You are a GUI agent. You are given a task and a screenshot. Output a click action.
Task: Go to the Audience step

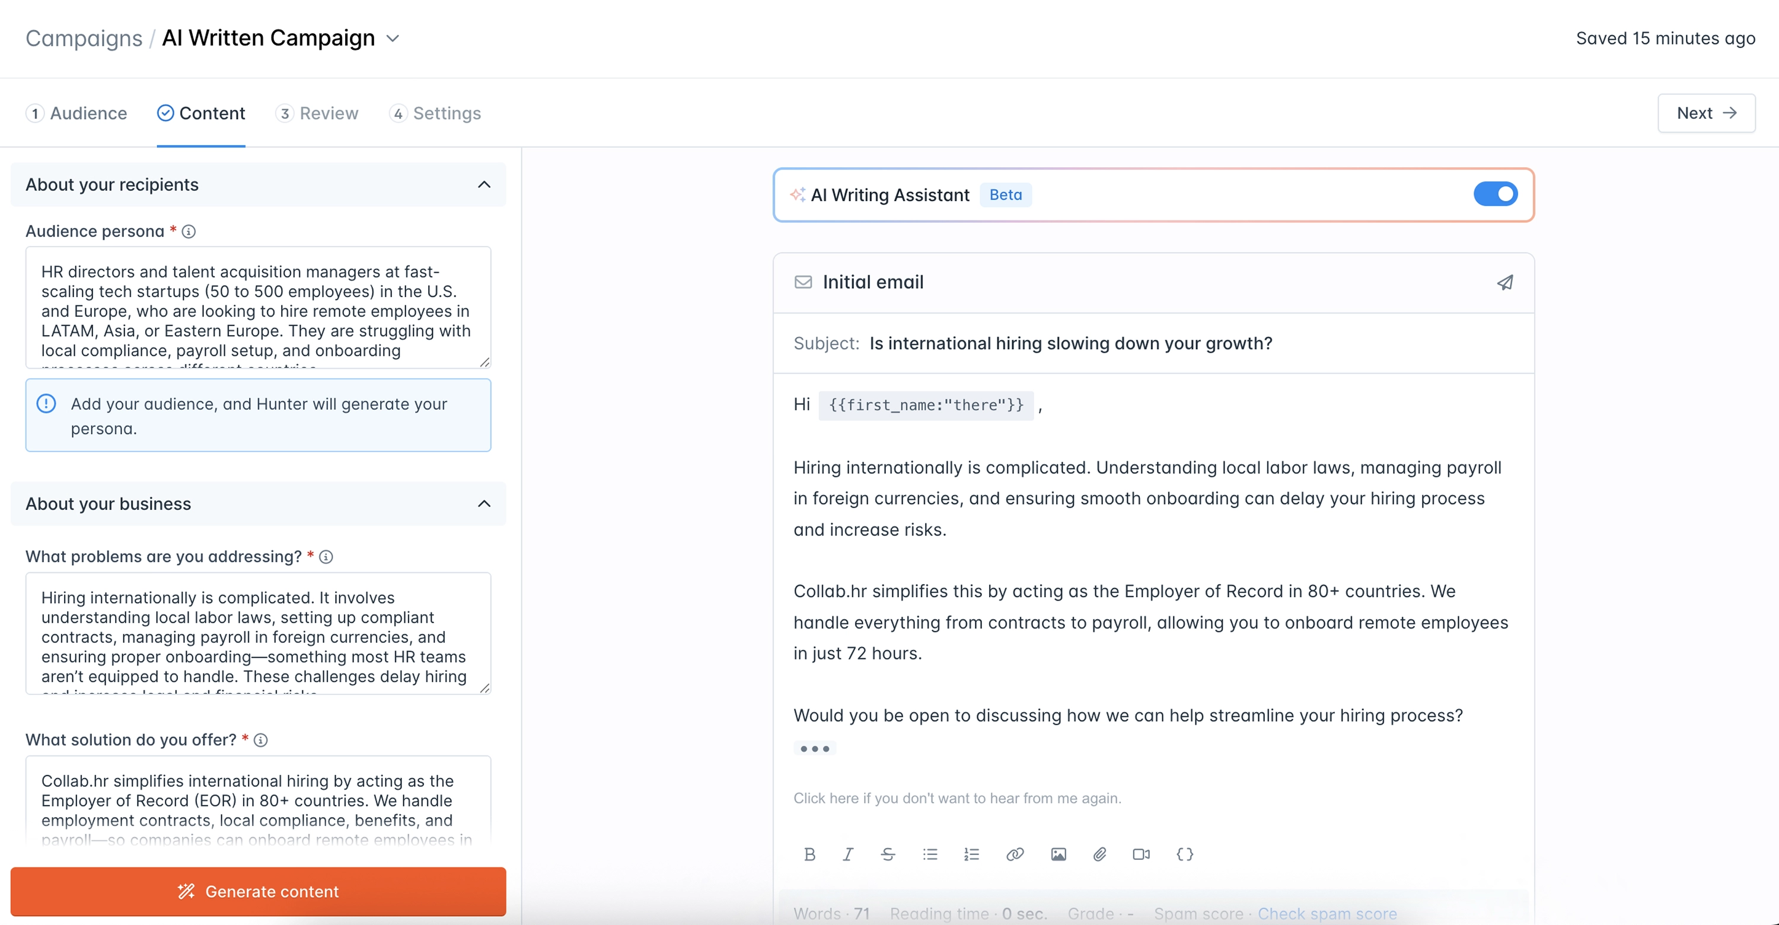[76, 113]
